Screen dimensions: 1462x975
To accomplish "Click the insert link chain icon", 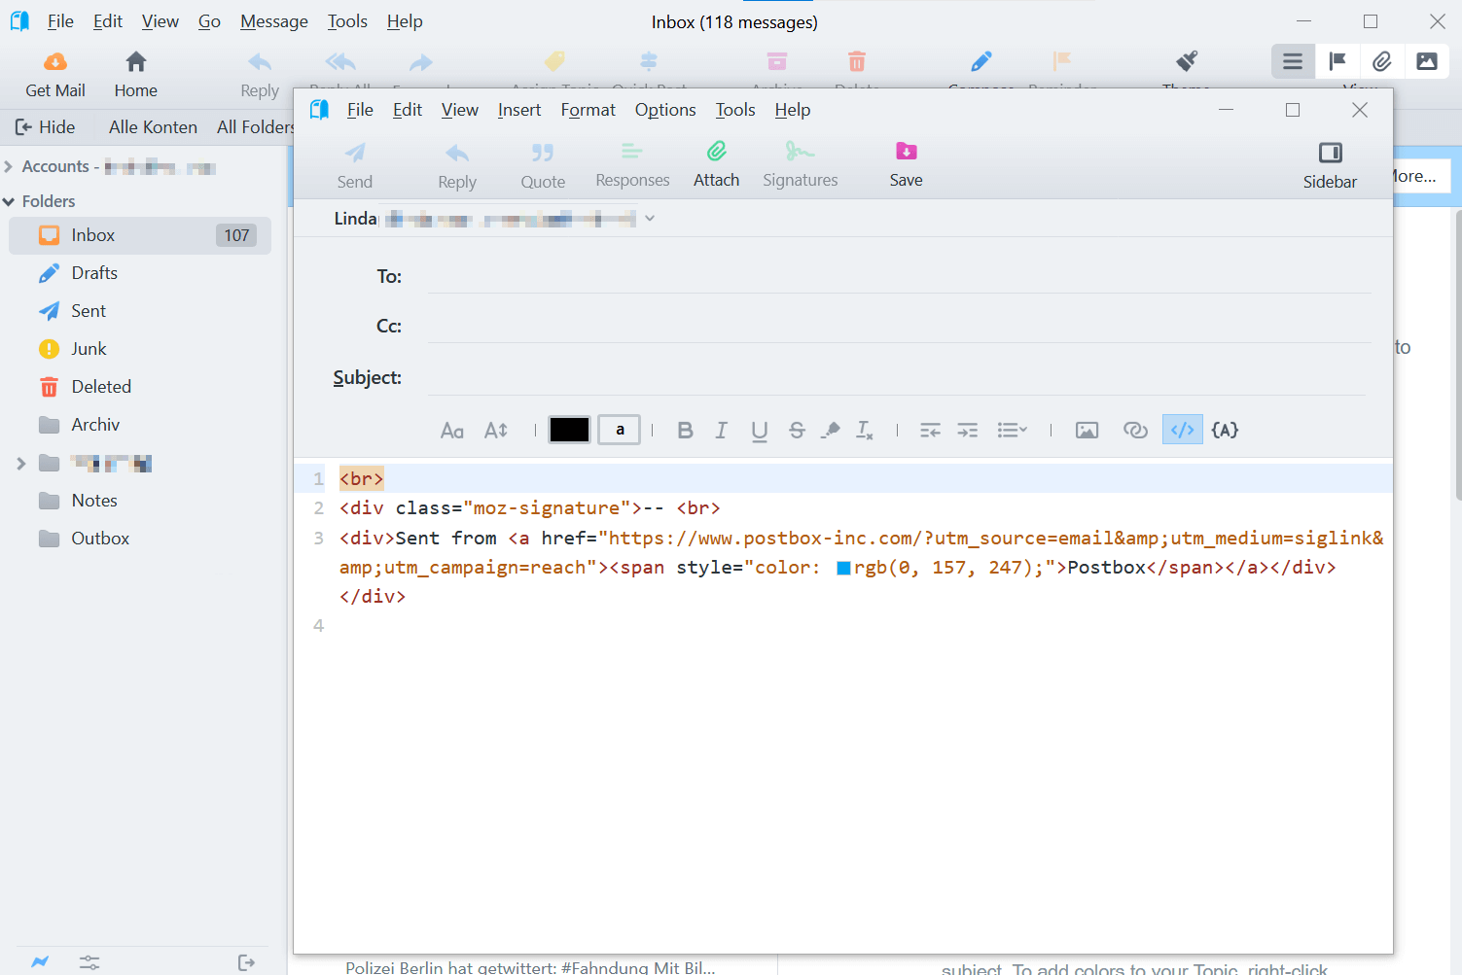I will tap(1135, 431).
